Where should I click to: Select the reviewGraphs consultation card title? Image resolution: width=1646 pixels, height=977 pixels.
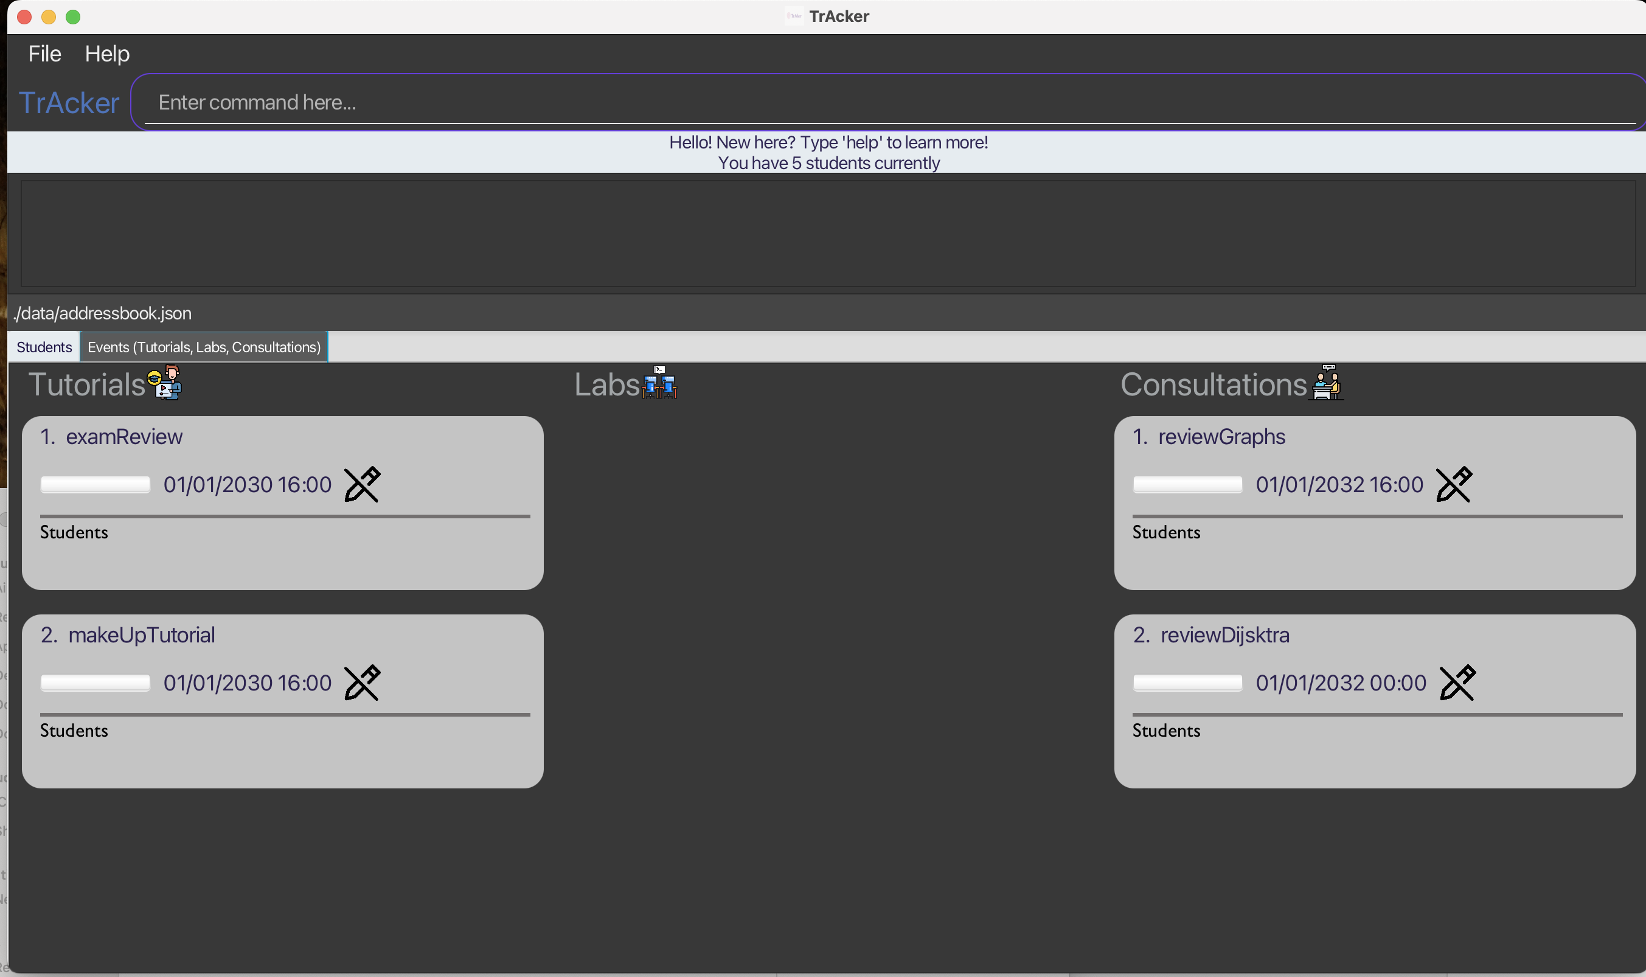1221,437
